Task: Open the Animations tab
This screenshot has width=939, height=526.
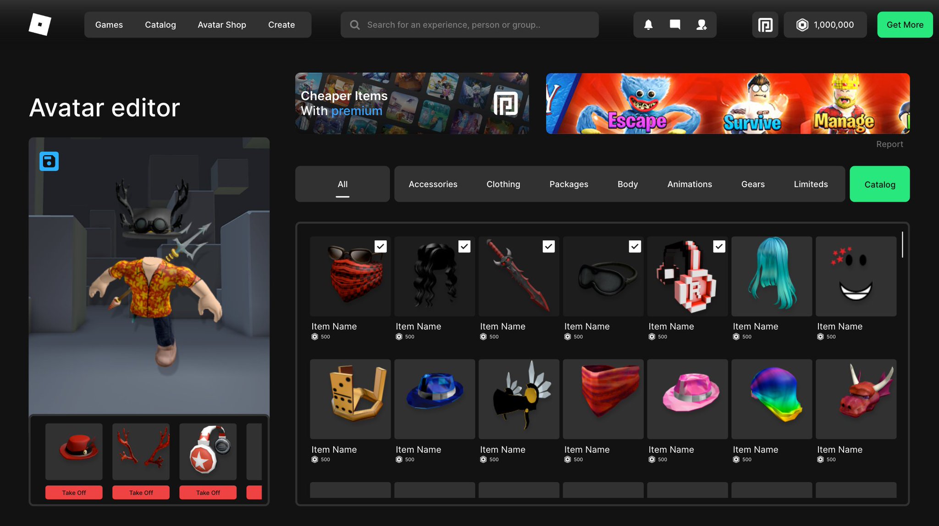Action: [689, 184]
